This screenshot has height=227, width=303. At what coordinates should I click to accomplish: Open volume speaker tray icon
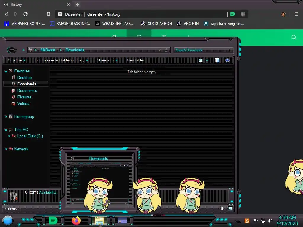[x=270, y=220]
